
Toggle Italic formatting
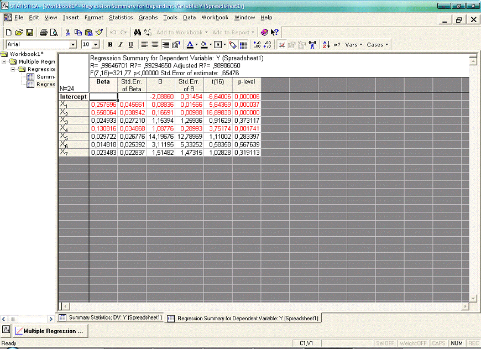[121, 45]
